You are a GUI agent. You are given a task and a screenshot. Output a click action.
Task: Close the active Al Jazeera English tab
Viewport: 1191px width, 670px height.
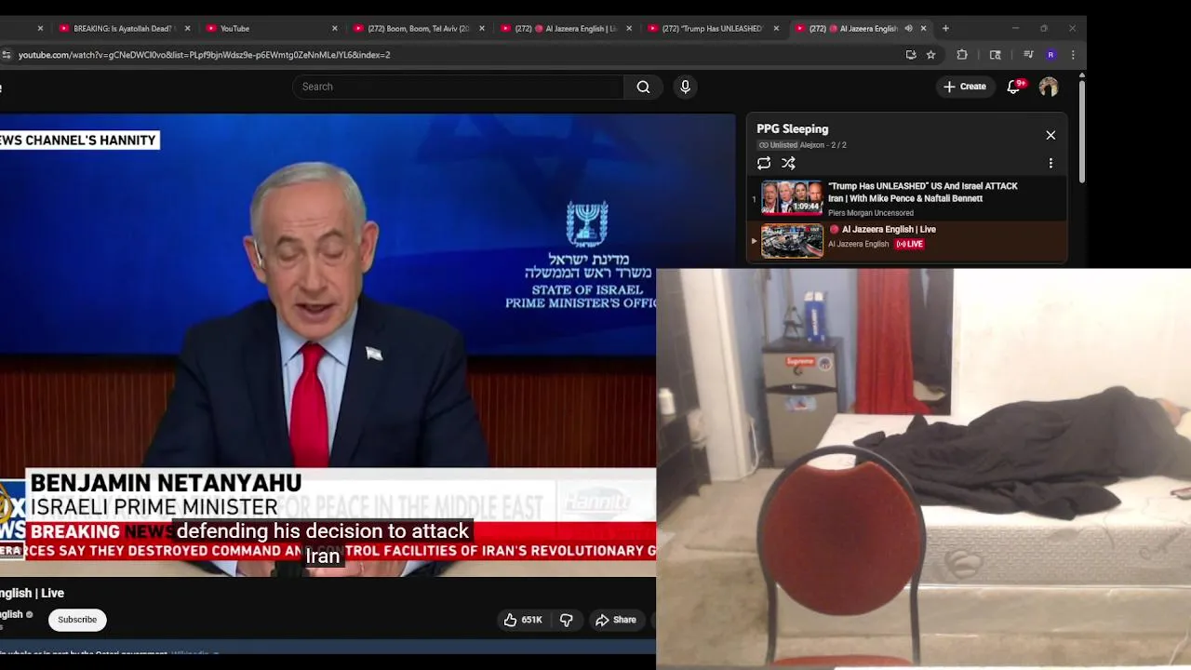click(x=923, y=29)
